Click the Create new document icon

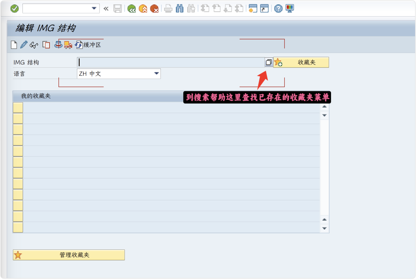[x=14, y=45]
